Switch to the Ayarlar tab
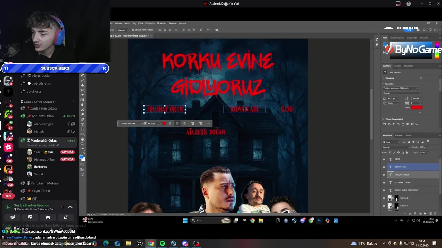The height and width of the screenshot is (248, 442). [x=397, y=66]
